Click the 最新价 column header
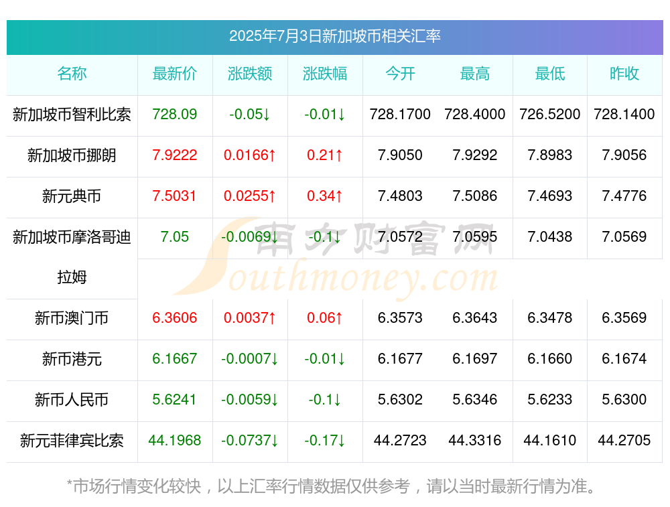 pyautogui.click(x=175, y=74)
